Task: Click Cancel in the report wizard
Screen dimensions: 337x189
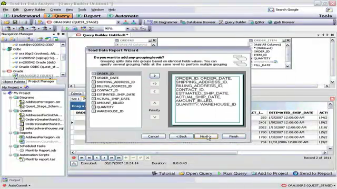Action: (153, 136)
